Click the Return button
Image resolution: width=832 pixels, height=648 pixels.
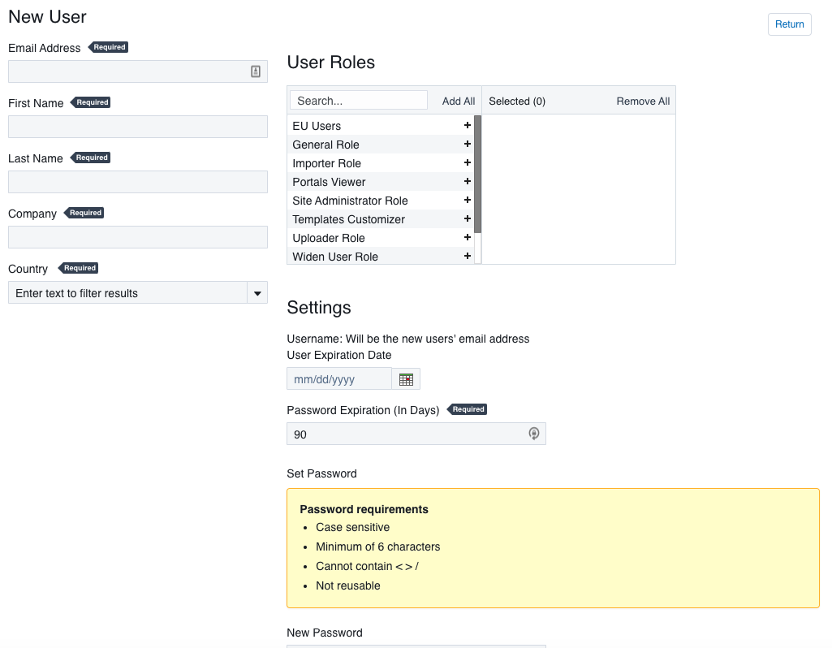pos(788,24)
